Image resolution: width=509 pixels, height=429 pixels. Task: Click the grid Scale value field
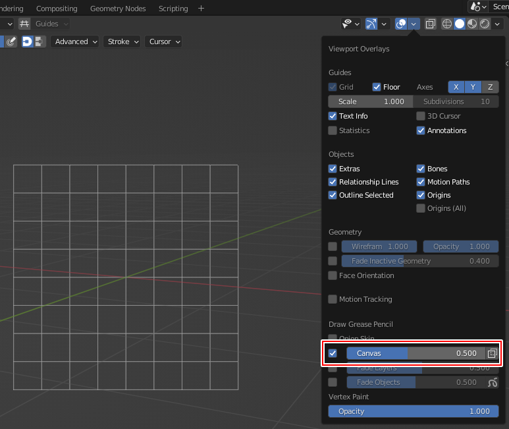coord(371,101)
